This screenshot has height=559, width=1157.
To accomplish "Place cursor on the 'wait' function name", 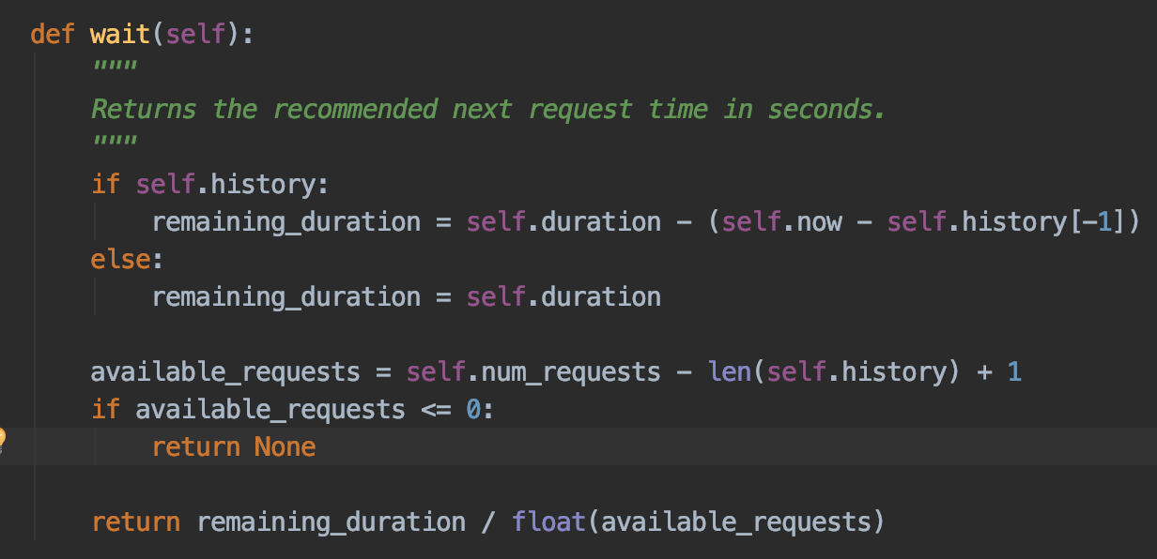I will [120, 35].
